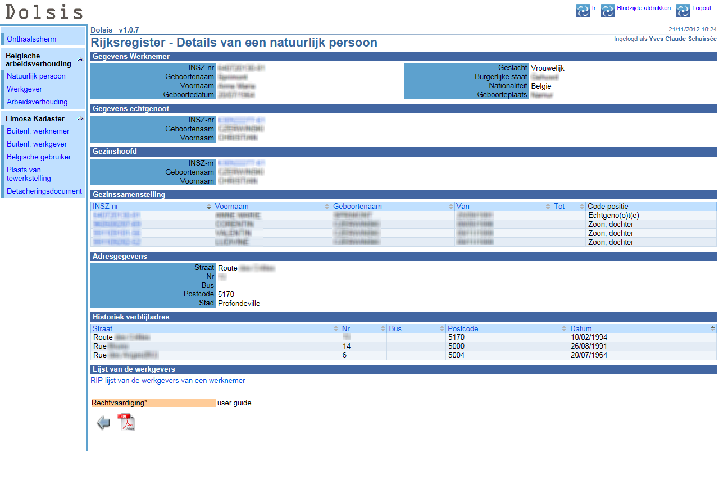Click the Dolsis logo
The image size is (719, 480).
[x=44, y=12]
